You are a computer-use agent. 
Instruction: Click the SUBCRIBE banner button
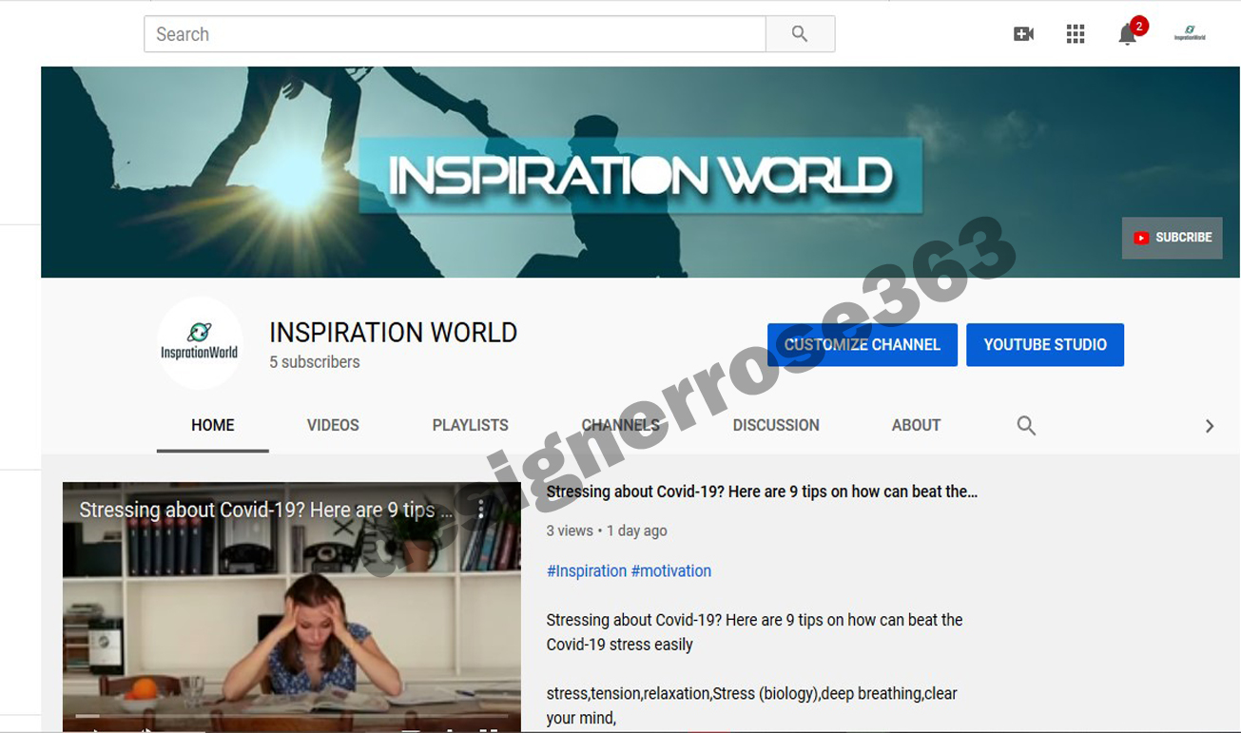point(1172,238)
